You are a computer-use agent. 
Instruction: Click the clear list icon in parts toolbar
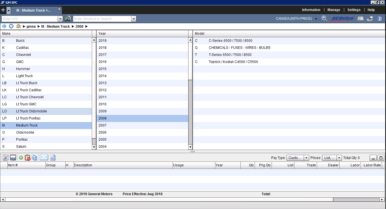[5, 158]
